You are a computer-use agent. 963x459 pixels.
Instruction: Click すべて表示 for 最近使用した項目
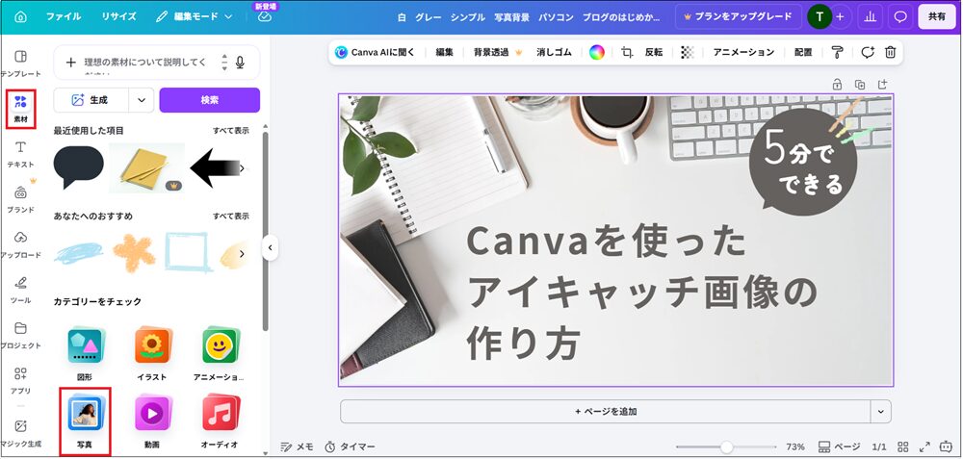(231, 131)
